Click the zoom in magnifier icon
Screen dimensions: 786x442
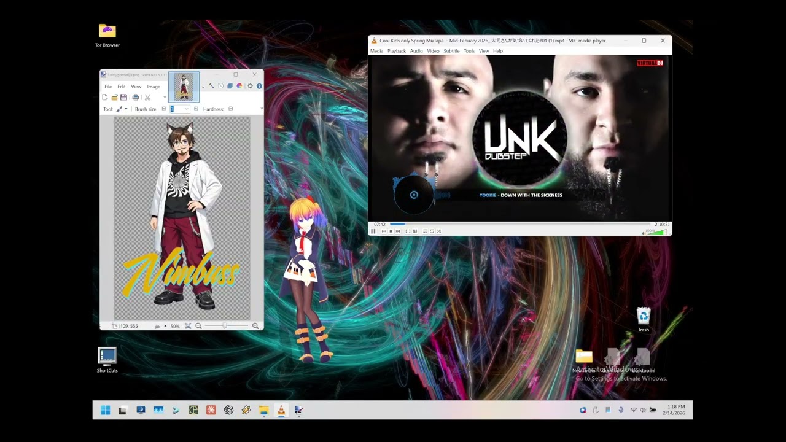tap(255, 326)
